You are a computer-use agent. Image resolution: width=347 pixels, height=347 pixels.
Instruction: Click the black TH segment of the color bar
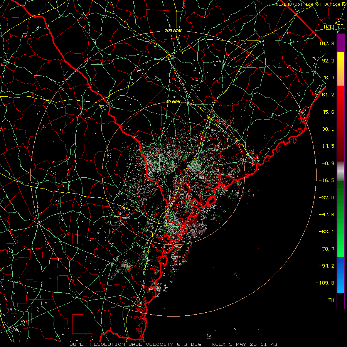[340, 301]
